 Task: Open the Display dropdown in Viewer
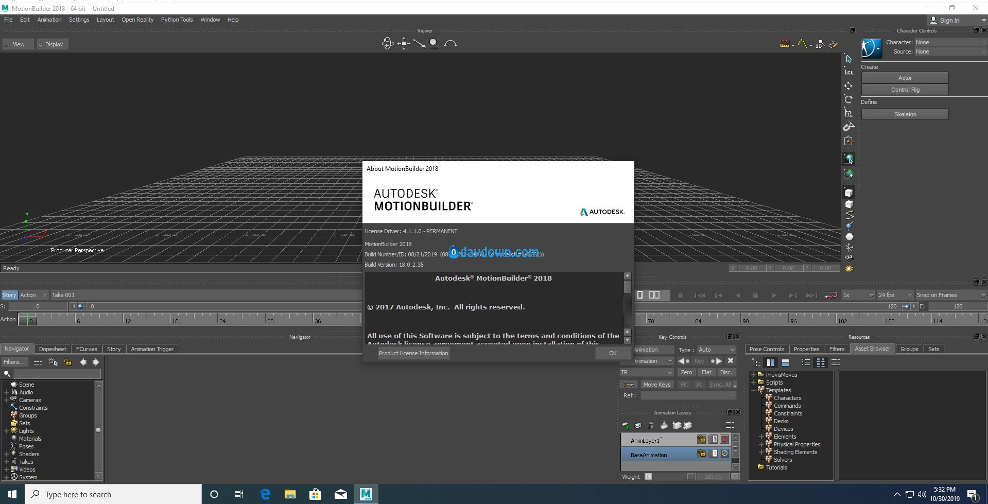tap(53, 44)
